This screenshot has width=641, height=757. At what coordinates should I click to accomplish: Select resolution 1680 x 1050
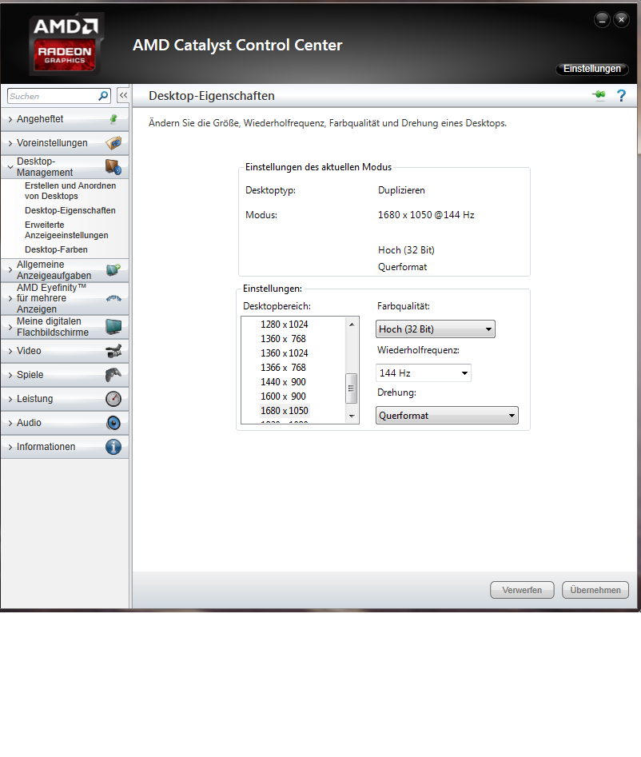(x=285, y=411)
